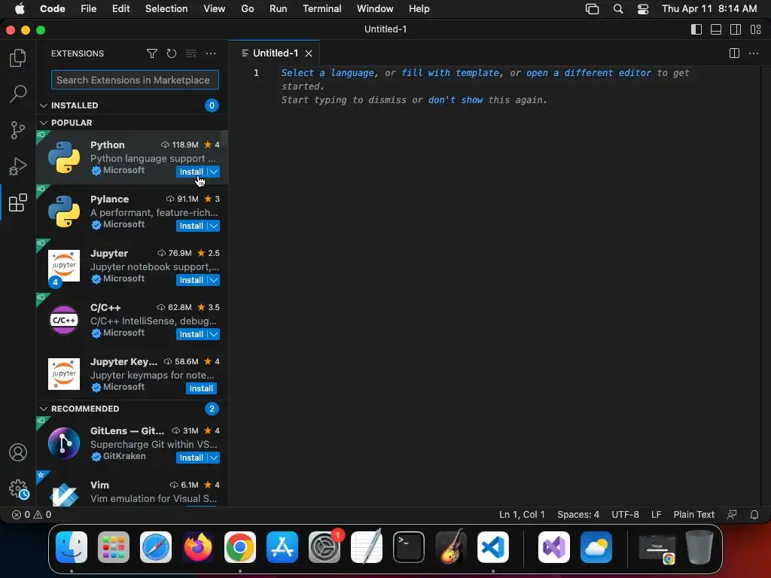This screenshot has height=578, width=771.
Task: Toggle Panel visibility in title bar
Action: [x=716, y=29]
